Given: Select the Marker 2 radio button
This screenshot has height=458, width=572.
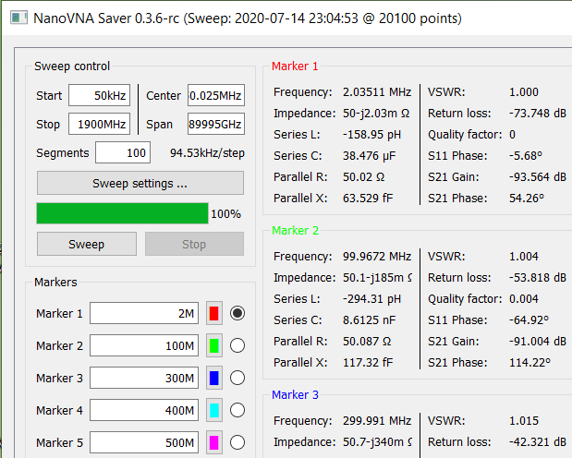Looking at the screenshot, I should coord(237,345).
